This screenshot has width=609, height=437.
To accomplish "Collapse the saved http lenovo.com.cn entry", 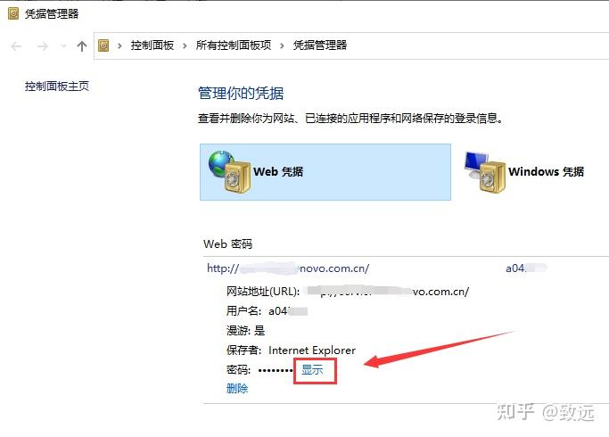I will click(406, 268).
